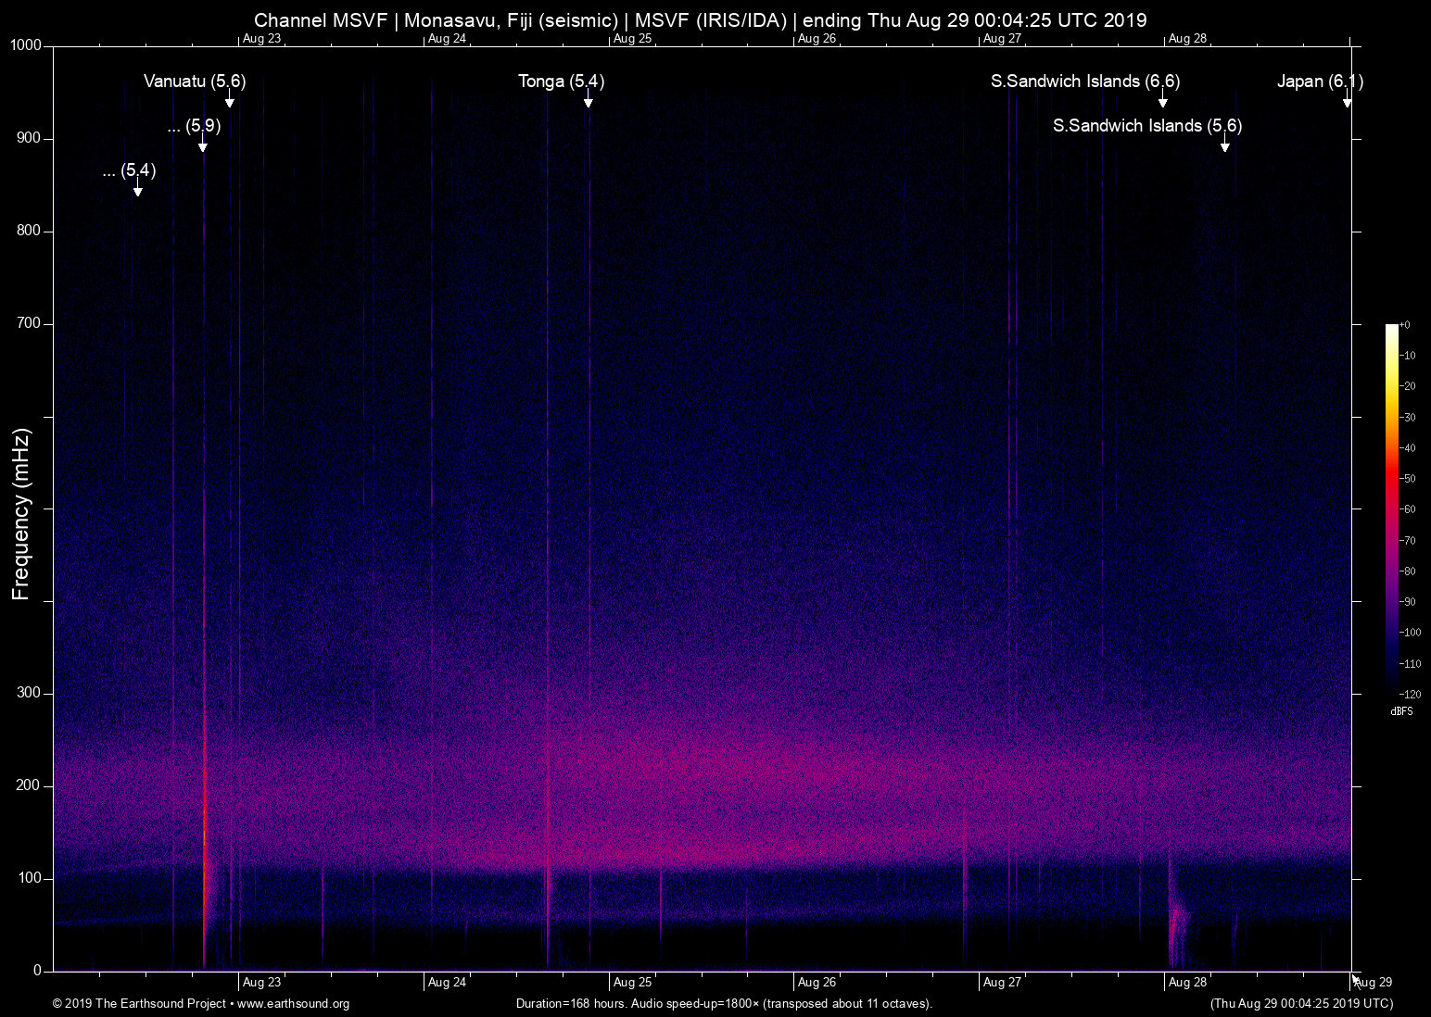Select the Aug 26 label on the bottom axis
1431x1017 pixels.
(x=817, y=983)
